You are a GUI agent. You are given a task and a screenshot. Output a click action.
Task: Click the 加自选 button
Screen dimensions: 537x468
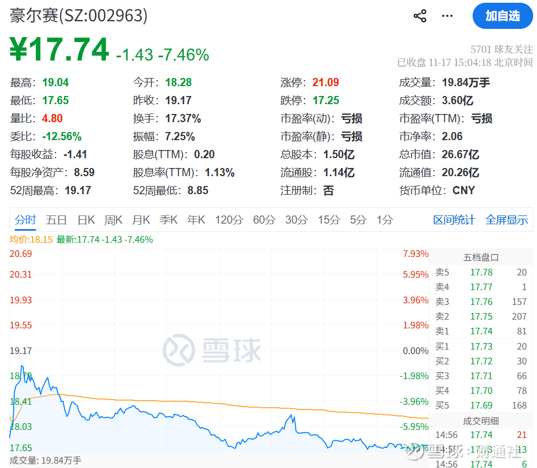[503, 16]
